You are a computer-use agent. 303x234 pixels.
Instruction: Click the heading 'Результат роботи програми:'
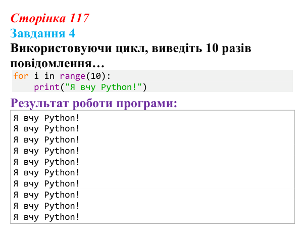94,103
